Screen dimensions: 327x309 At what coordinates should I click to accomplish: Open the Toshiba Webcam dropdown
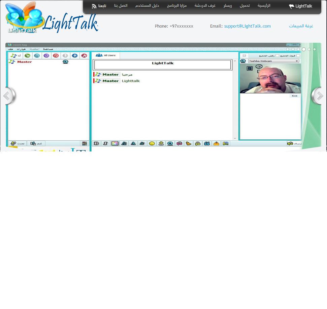[x=273, y=61]
